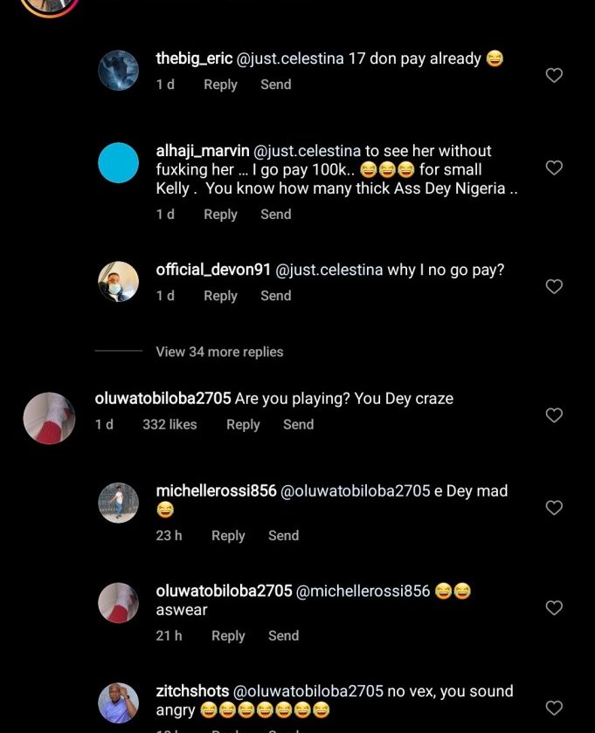Like thebig_eric's comment with heart icon

point(554,76)
